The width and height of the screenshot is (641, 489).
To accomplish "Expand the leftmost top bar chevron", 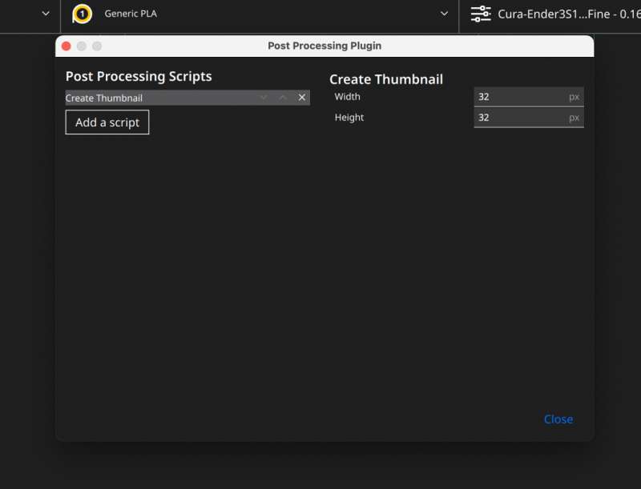I will (x=46, y=14).
